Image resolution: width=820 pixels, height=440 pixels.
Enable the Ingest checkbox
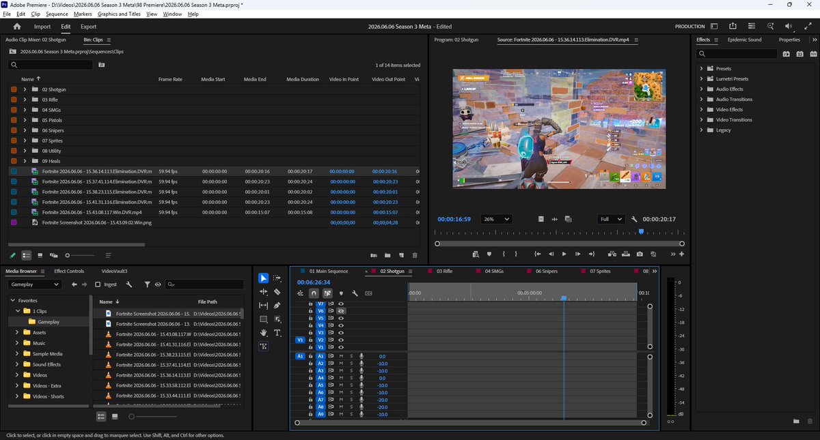pos(98,284)
